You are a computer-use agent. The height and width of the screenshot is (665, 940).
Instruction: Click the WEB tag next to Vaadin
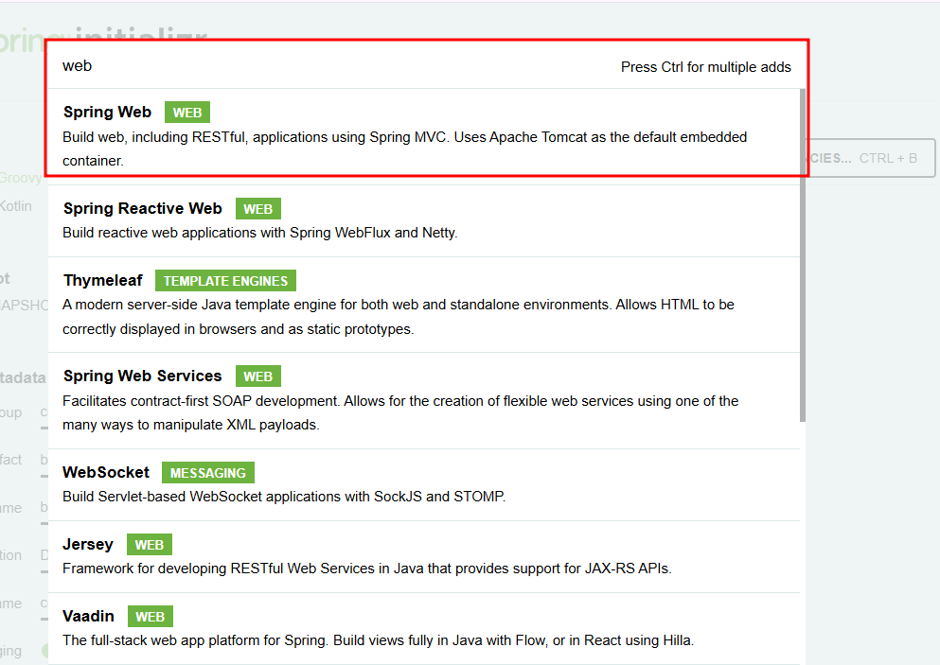[x=150, y=617]
